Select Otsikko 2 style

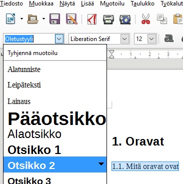click(x=55, y=164)
